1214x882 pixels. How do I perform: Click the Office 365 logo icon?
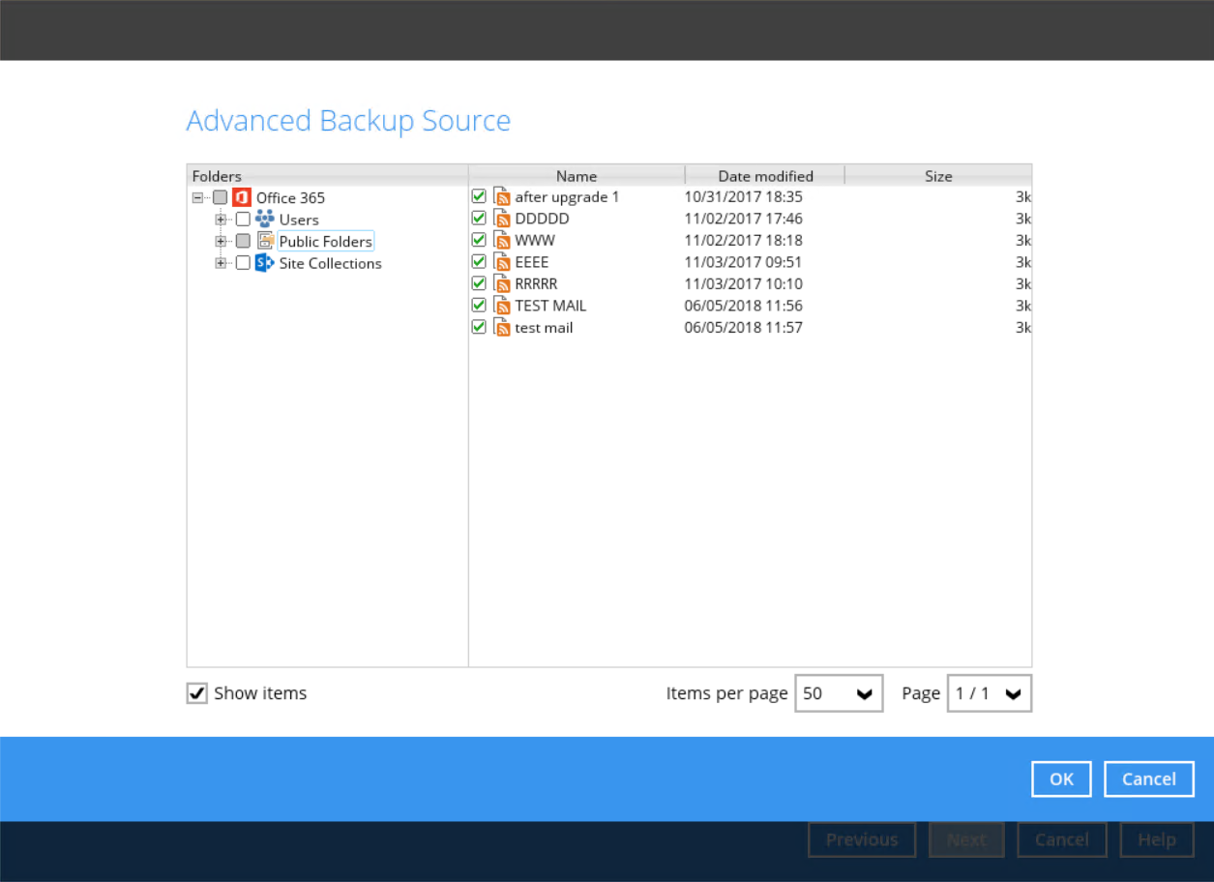click(242, 197)
